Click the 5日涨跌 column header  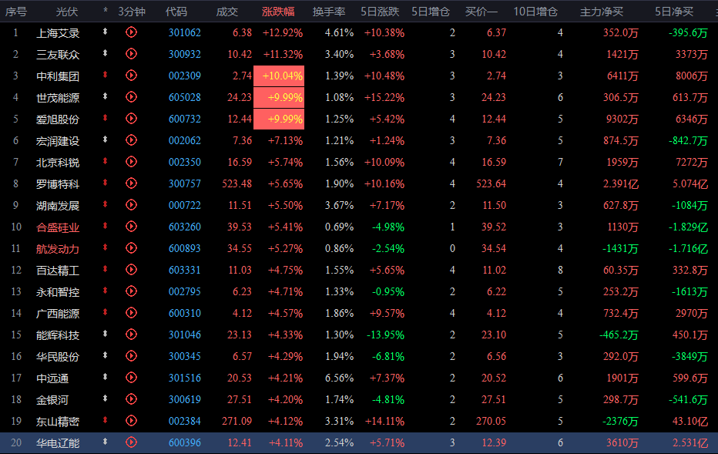click(380, 12)
